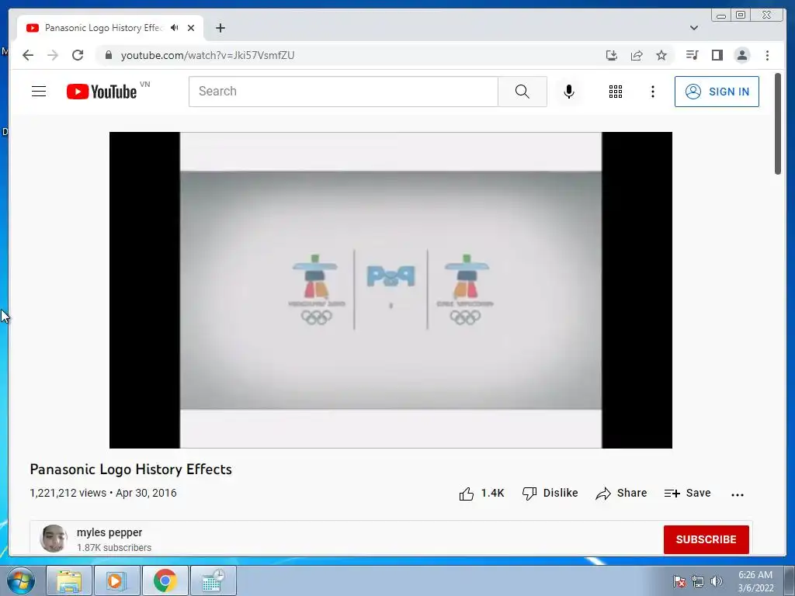Go back using browser back arrow

pyautogui.click(x=28, y=55)
